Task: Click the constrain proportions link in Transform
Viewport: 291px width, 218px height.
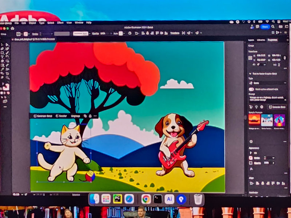Action: [284, 58]
